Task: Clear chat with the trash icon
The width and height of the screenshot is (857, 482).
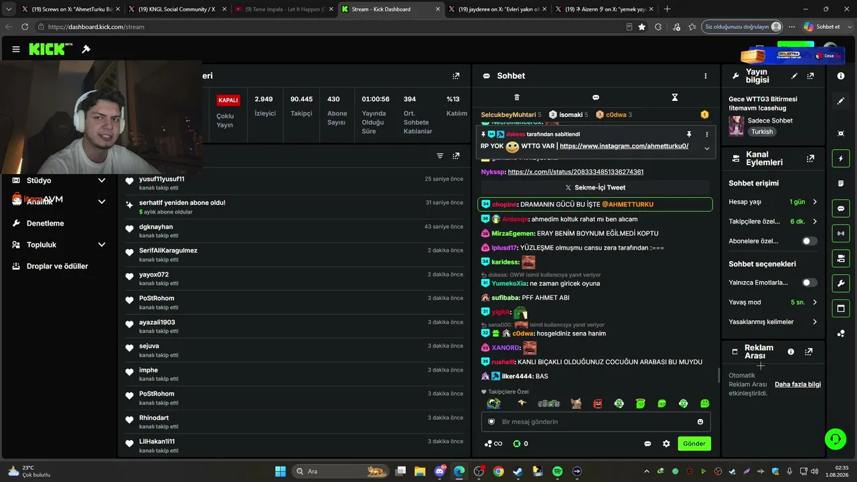Action: pos(516,98)
